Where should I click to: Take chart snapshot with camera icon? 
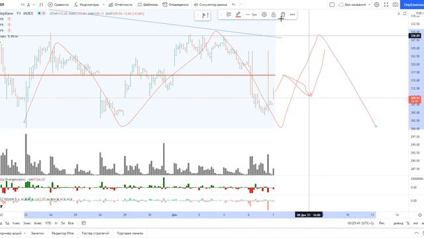pyautogui.click(x=396, y=5)
